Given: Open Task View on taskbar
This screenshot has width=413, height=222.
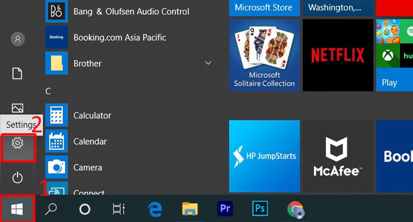Looking at the screenshot, I should [x=119, y=209].
